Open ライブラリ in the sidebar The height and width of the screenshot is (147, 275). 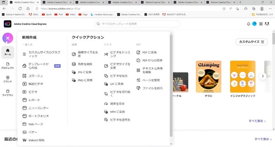pyautogui.click(x=8, y=93)
